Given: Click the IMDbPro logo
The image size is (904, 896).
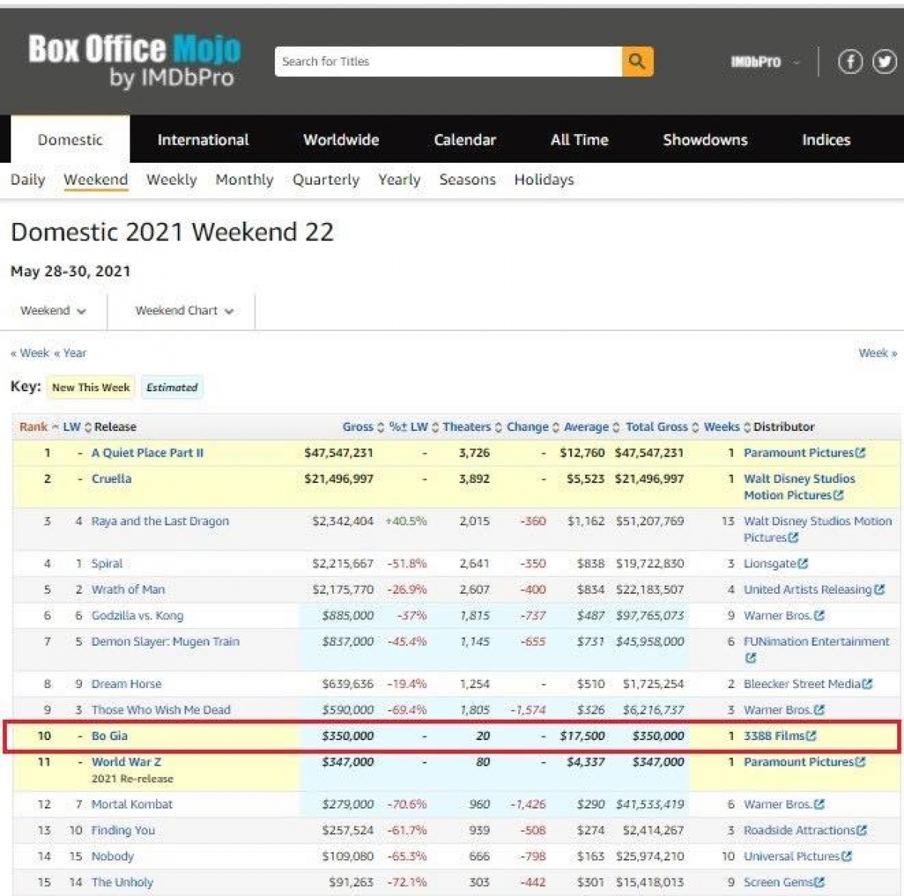Looking at the screenshot, I should coord(756,63).
